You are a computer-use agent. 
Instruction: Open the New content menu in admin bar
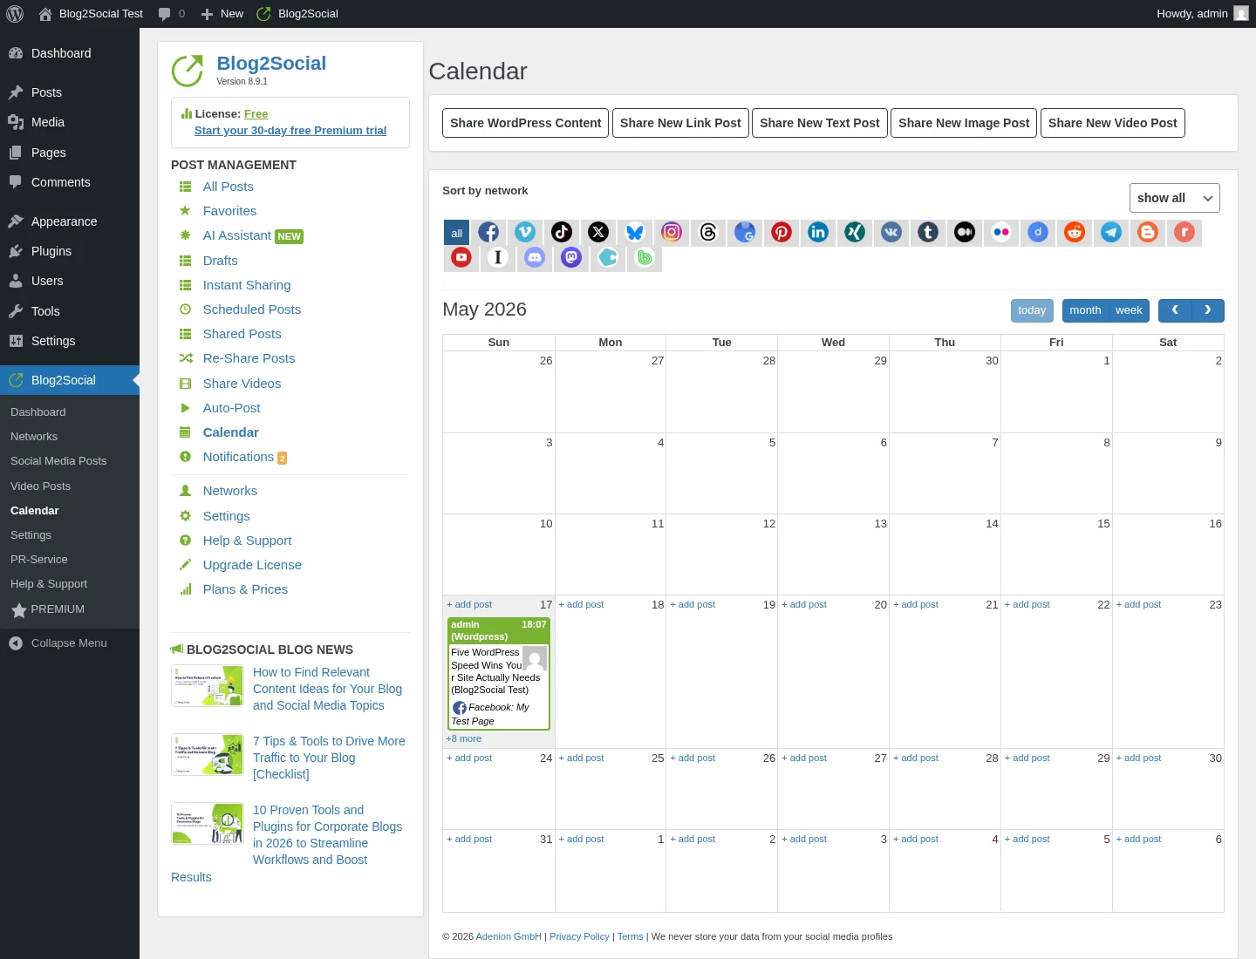(222, 14)
